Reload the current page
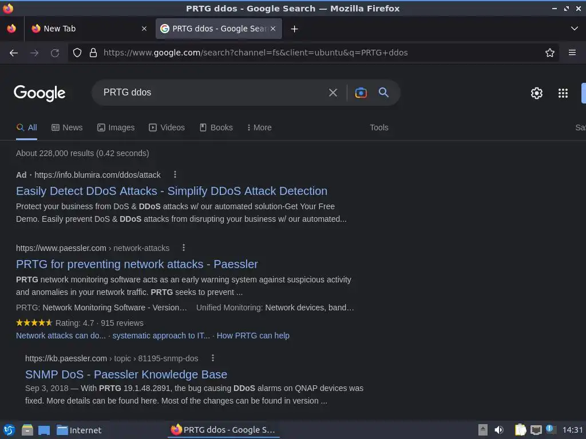Image resolution: width=586 pixels, height=439 pixels. tap(55, 53)
